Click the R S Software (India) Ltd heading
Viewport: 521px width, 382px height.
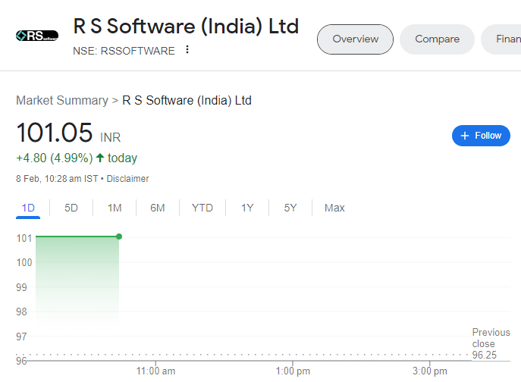[186, 27]
